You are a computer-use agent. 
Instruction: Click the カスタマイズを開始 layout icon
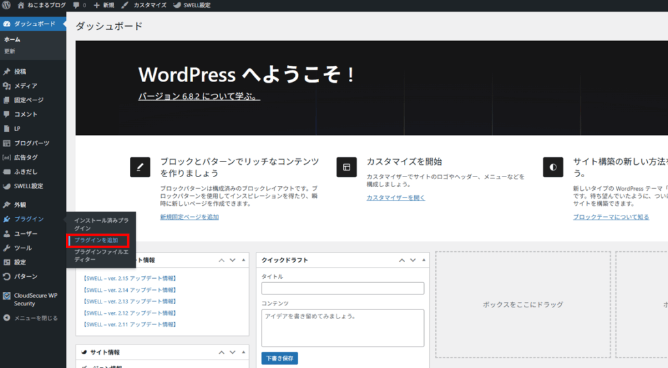(346, 167)
